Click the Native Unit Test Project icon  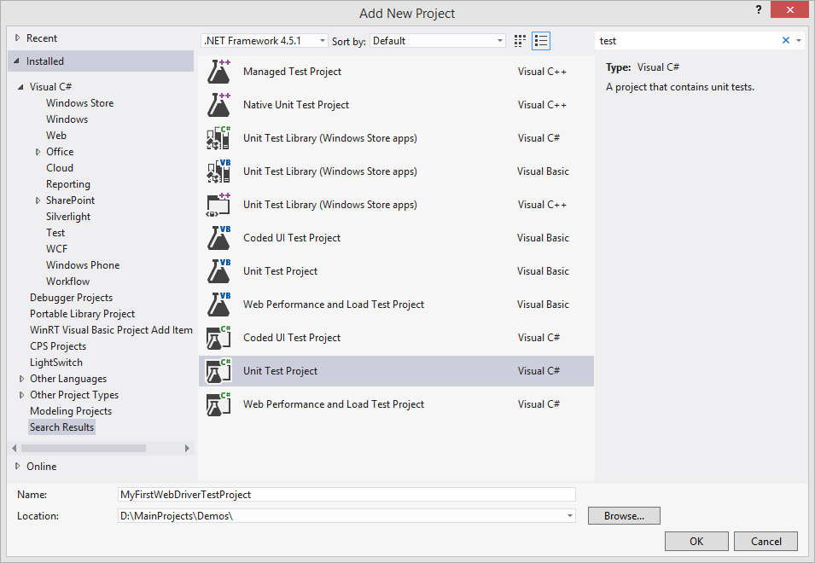coord(218,105)
